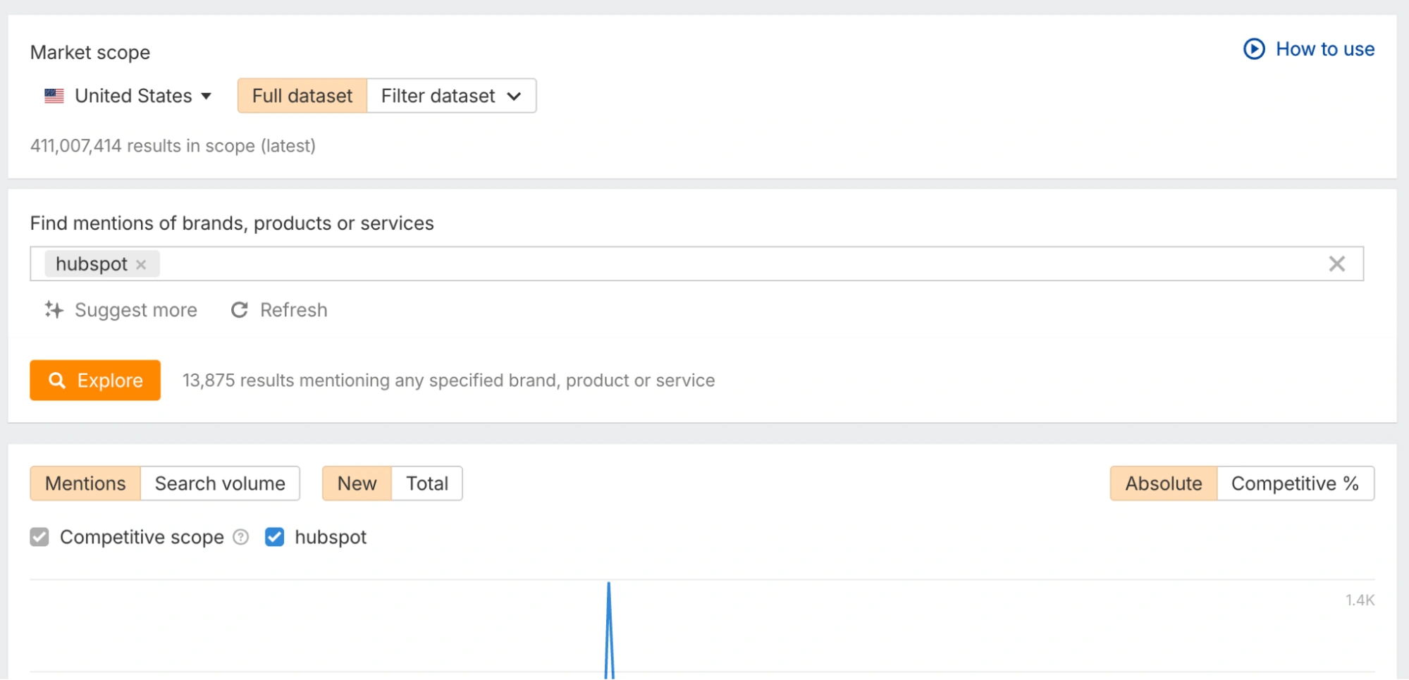Viewport: 1409px width, 680px height.
Task: Switch to the Search volume view
Action: [220, 483]
